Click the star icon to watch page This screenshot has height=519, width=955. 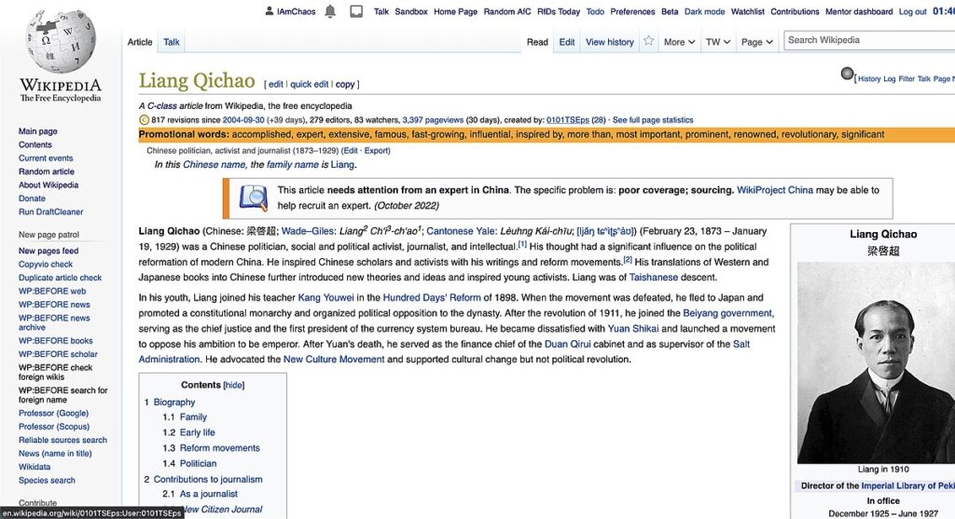point(649,42)
